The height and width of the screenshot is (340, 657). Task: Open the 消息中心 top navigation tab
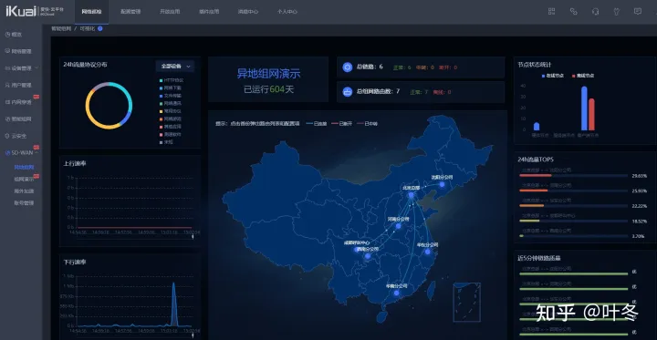[247, 12]
